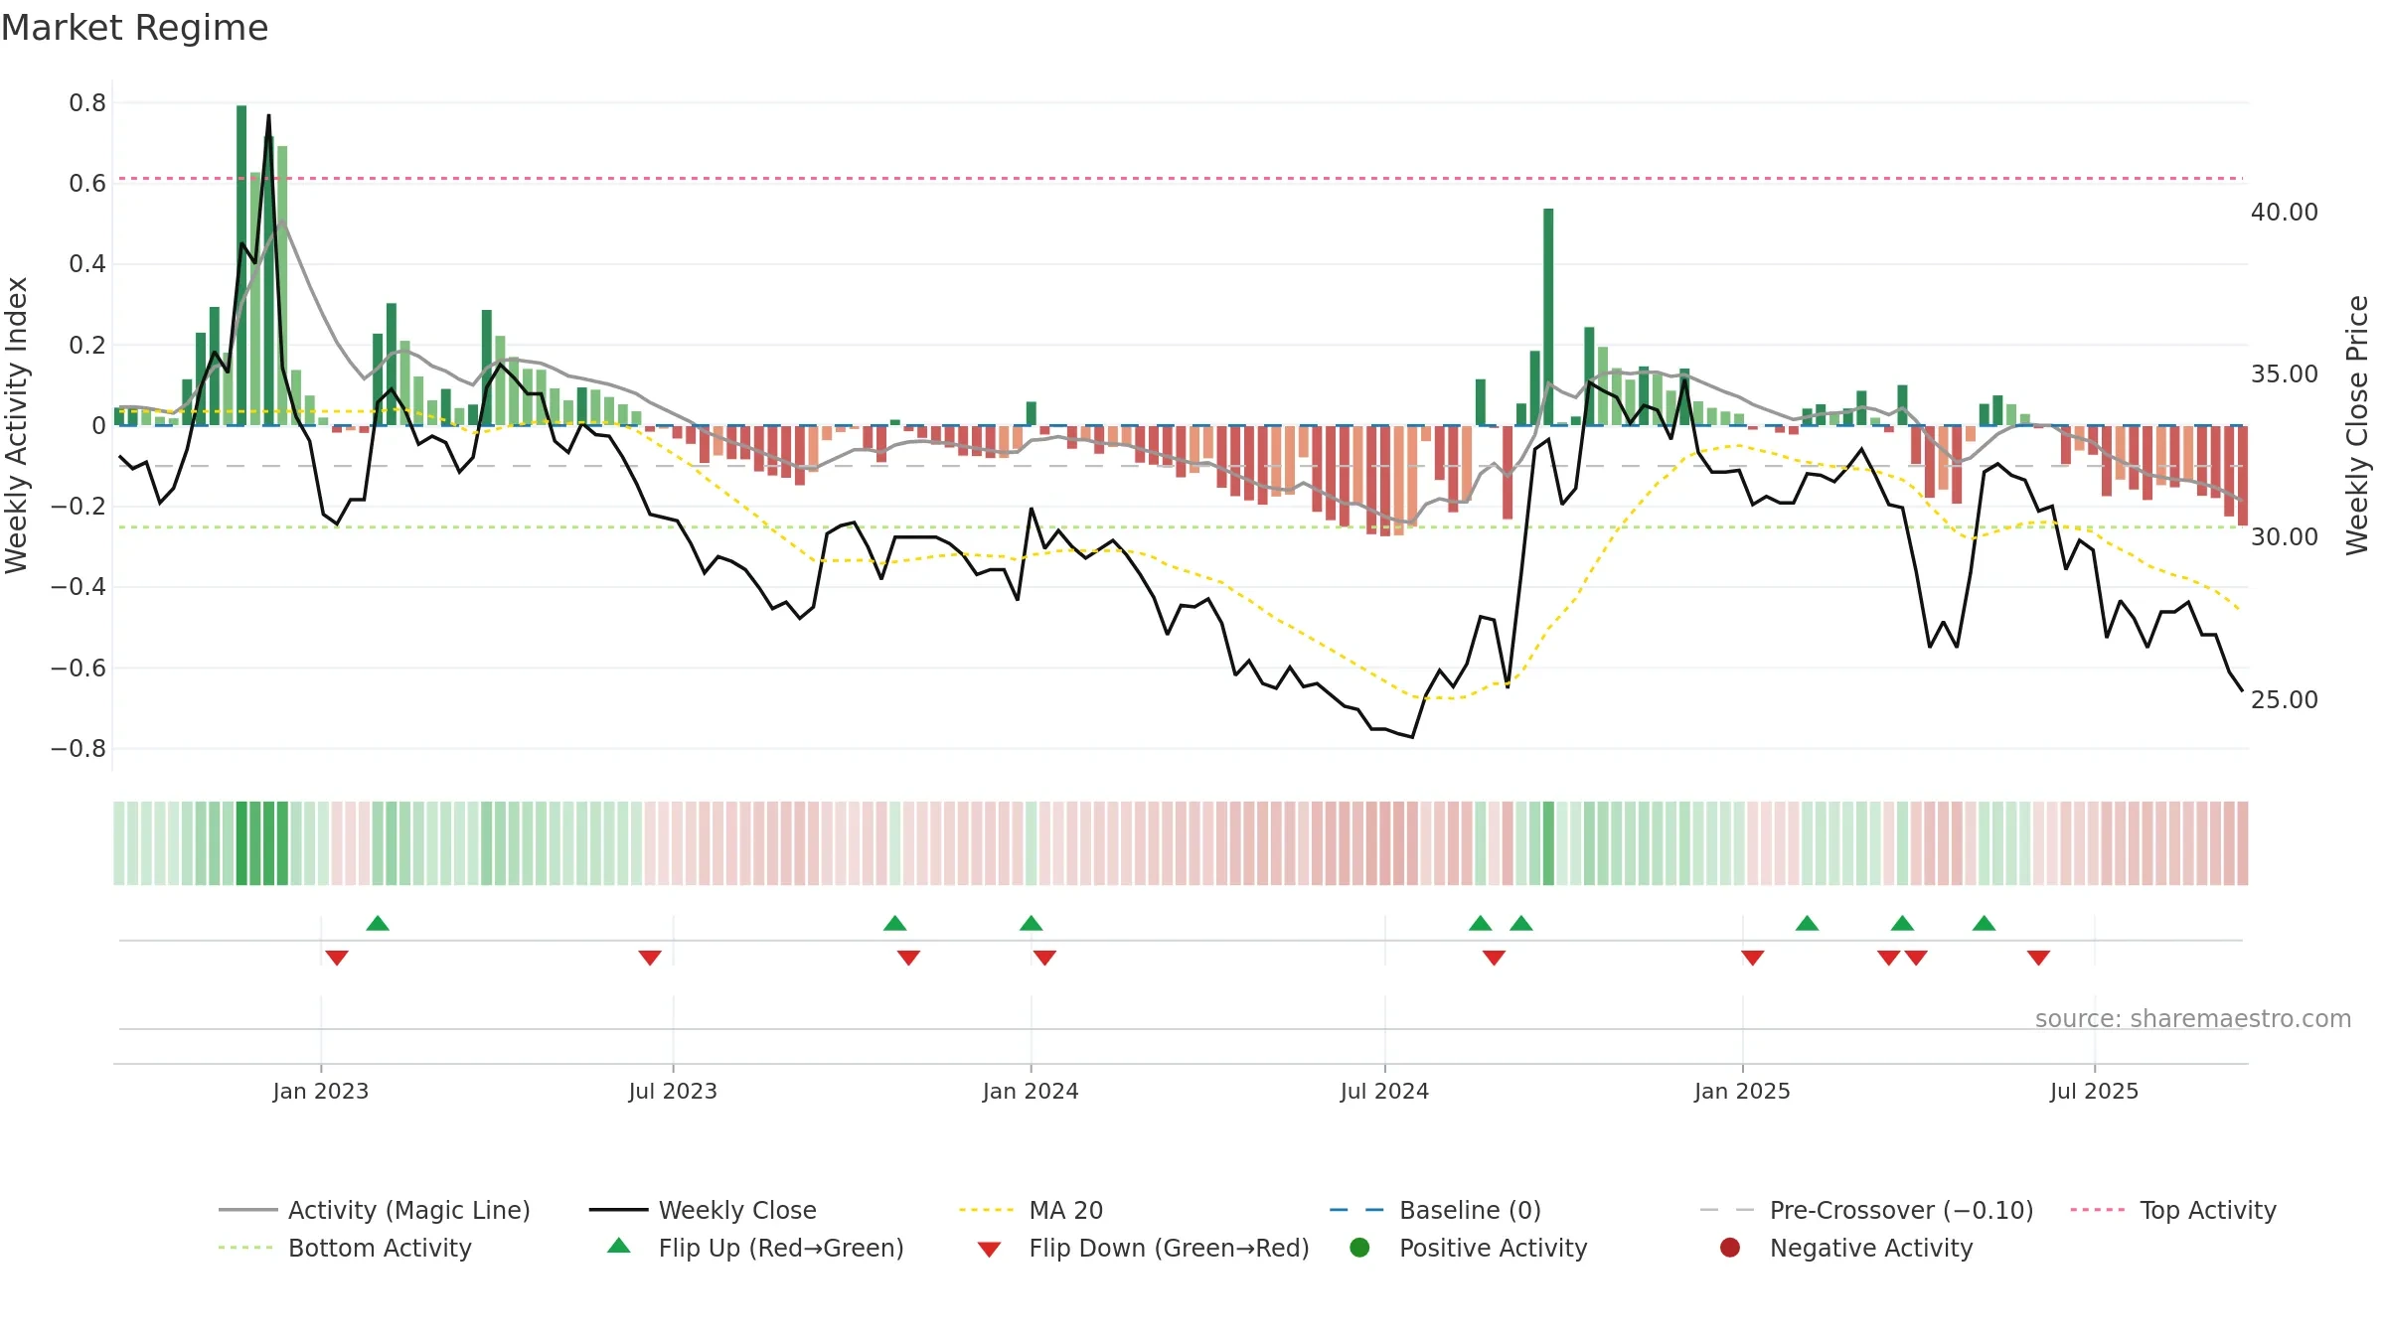Click the Jul 2023 axis label
The image size is (2385, 1341).
point(673,1091)
